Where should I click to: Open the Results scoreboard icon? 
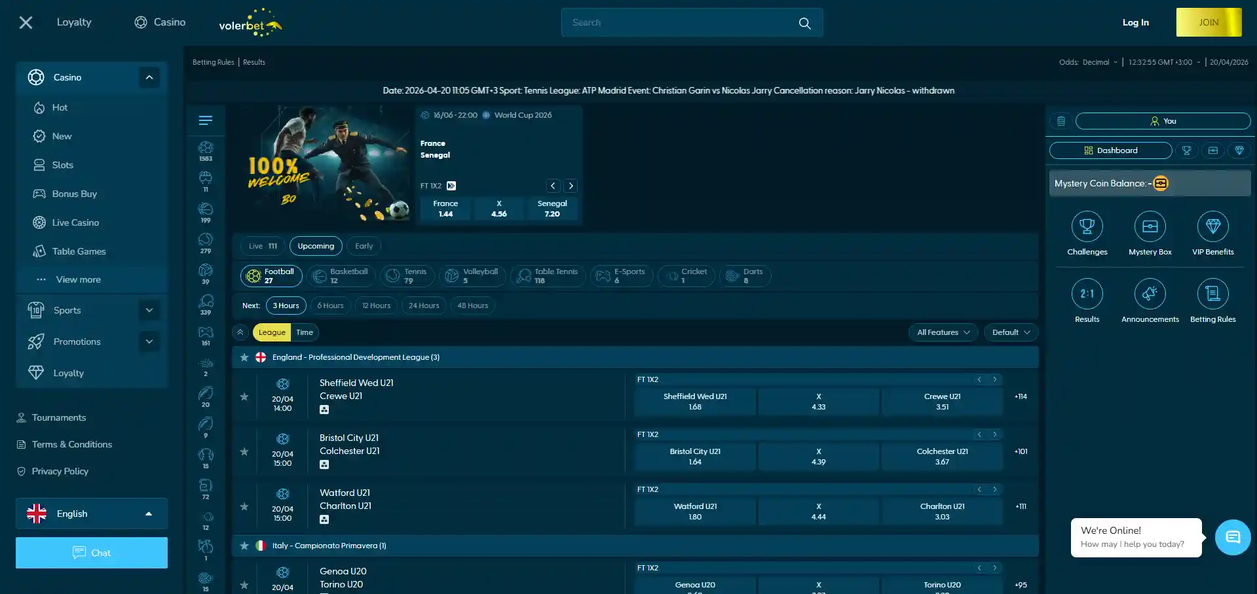(x=1087, y=294)
